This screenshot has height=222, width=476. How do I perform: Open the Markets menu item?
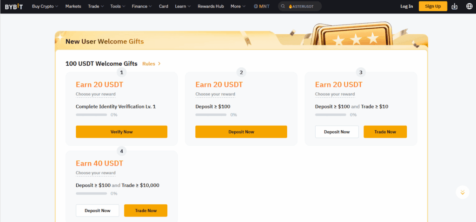tap(73, 6)
